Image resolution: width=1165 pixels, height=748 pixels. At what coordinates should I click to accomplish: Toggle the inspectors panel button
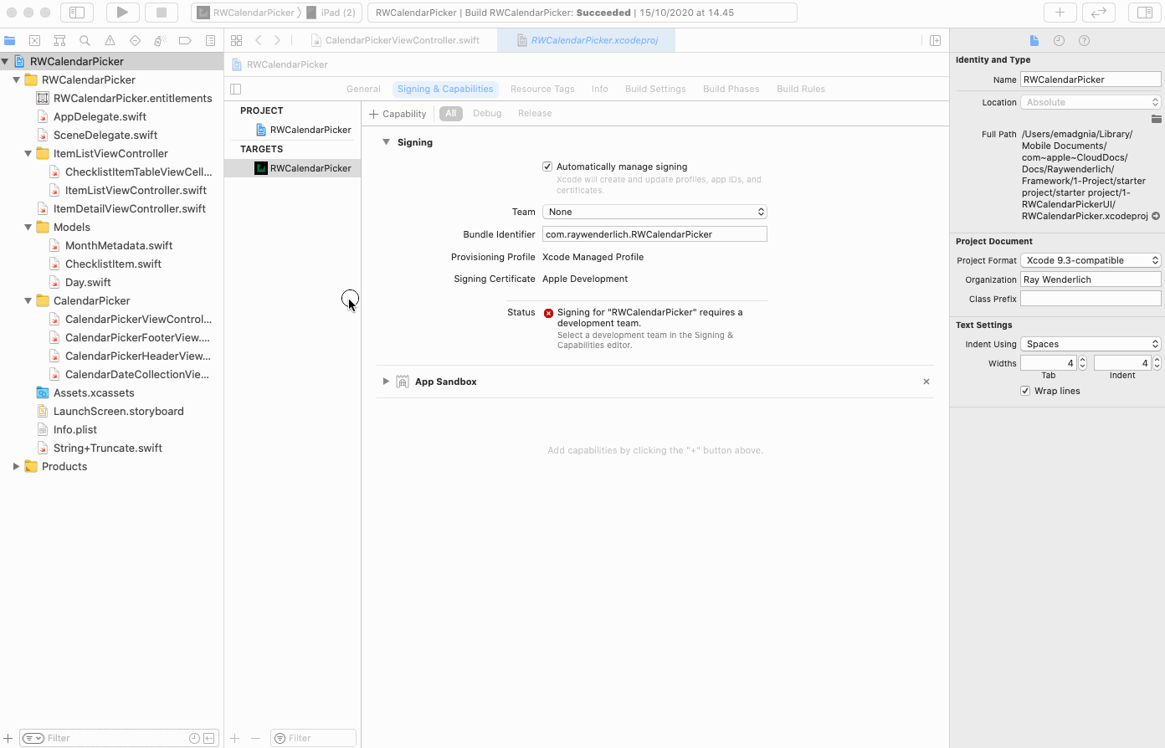point(1144,13)
